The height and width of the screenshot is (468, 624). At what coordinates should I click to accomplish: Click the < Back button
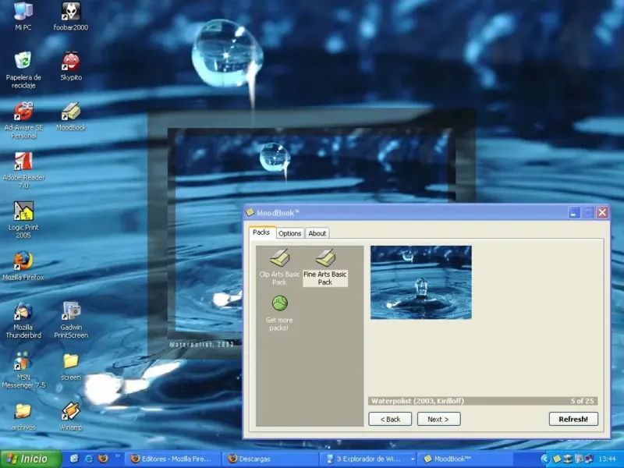pos(390,419)
